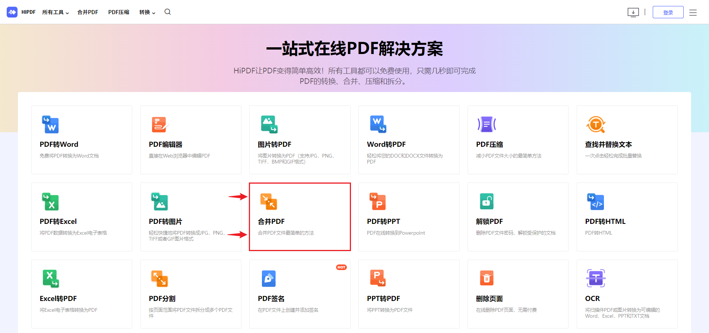Click the HIPDF brand name

[28, 12]
